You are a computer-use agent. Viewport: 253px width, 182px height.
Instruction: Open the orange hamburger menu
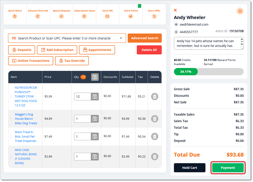pyautogui.click(x=240, y=11)
